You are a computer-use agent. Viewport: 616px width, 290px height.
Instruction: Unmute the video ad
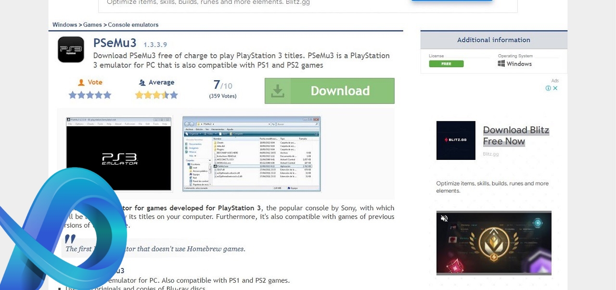444,218
